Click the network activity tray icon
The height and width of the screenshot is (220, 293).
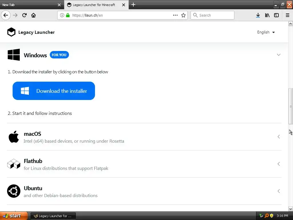pyautogui.click(x=261, y=216)
